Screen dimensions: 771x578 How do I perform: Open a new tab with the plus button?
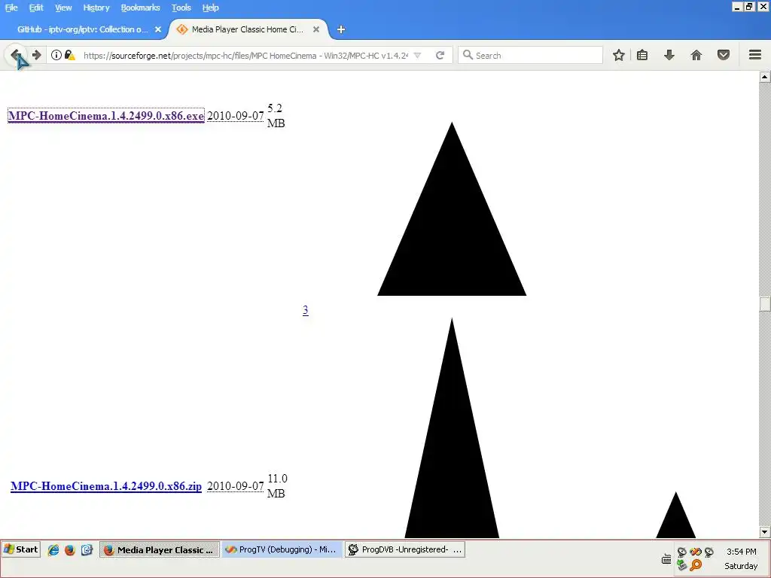(341, 29)
